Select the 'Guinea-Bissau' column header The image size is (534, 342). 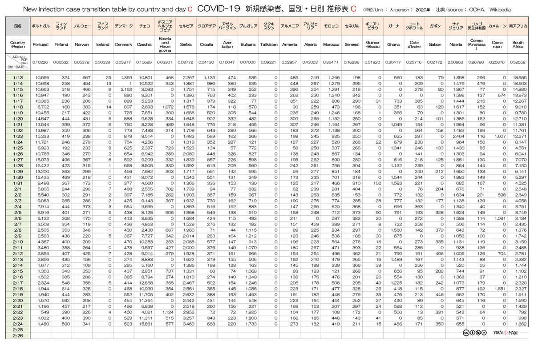pyautogui.click(x=372, y=45)
